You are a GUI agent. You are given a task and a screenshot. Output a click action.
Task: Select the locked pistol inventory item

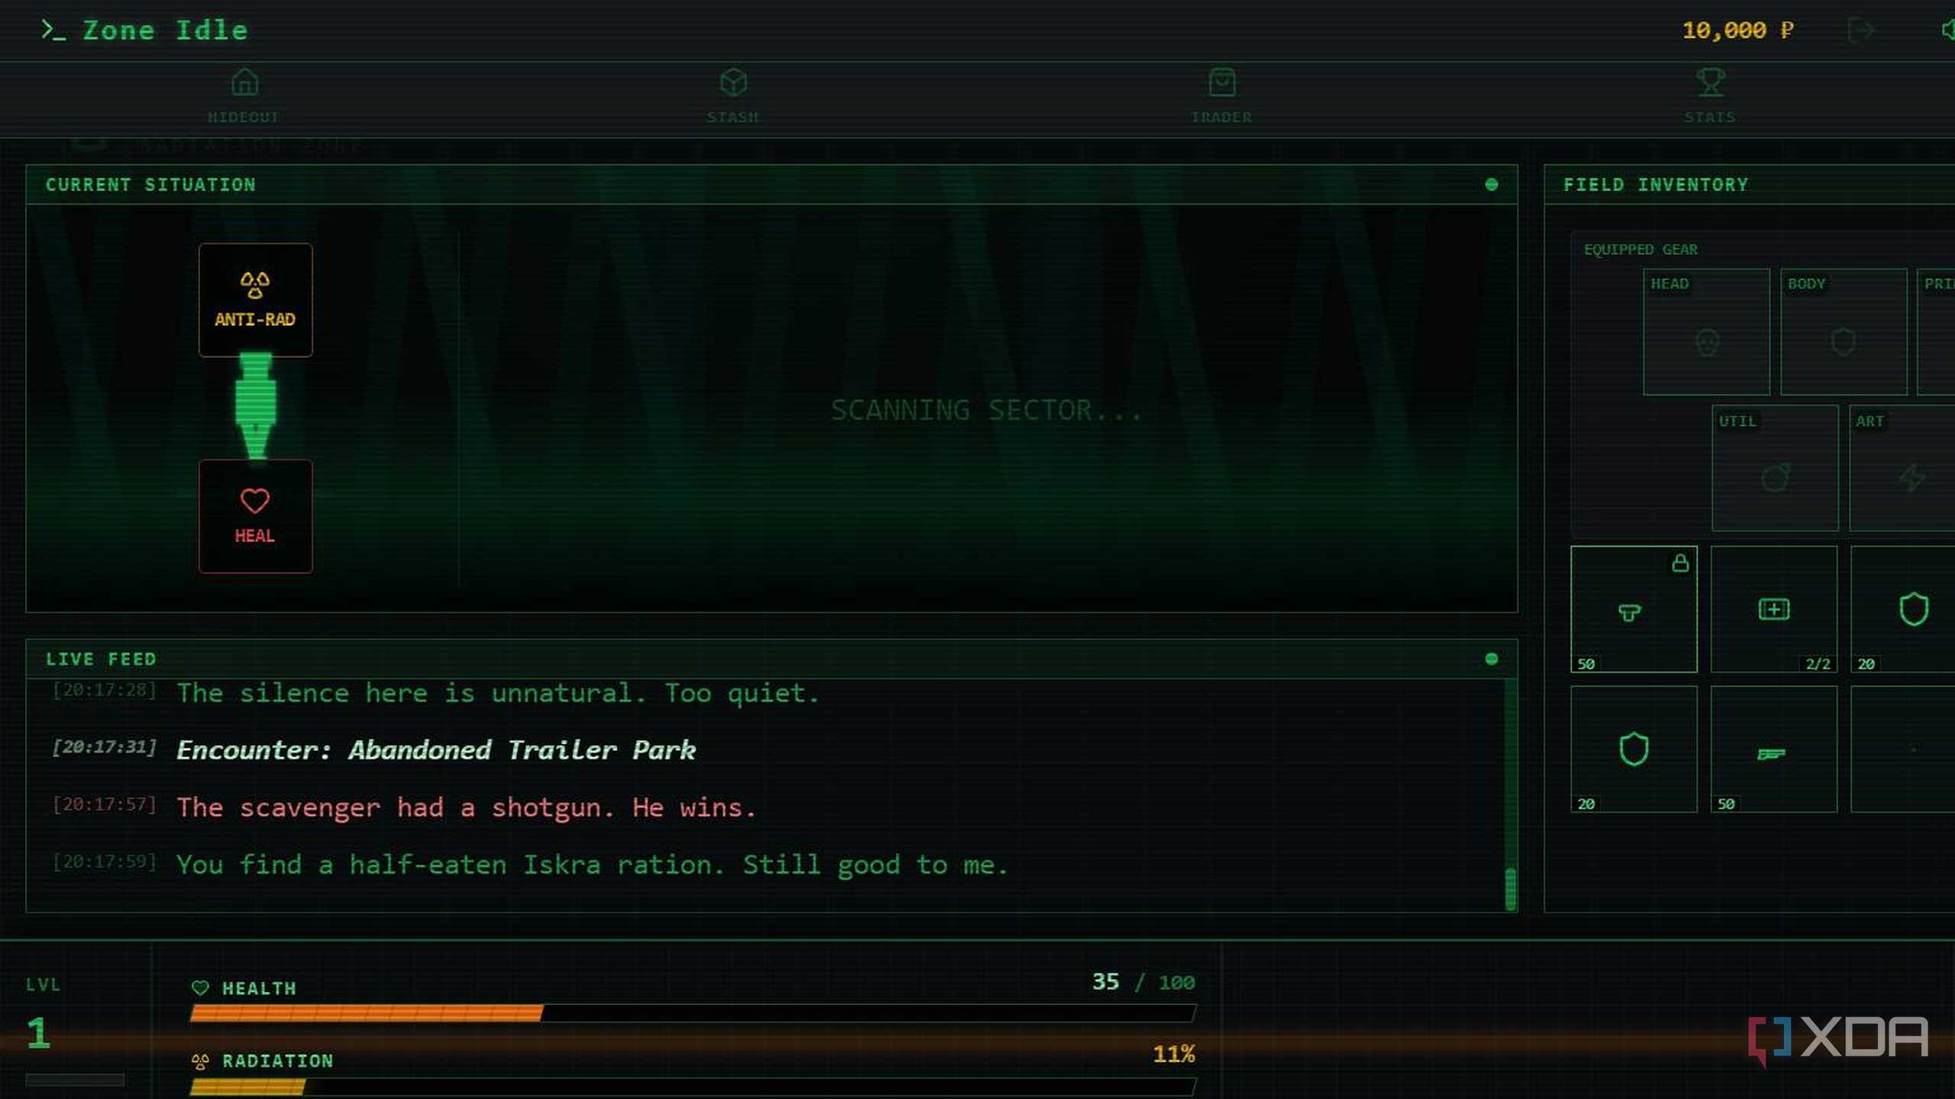1633,609
